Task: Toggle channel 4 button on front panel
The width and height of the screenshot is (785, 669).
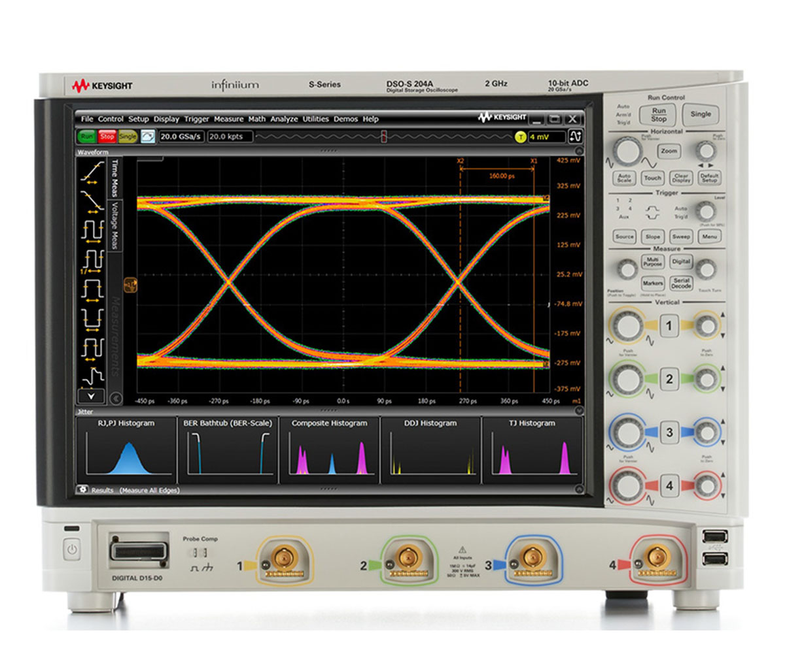Action: [x=669, y=485]
